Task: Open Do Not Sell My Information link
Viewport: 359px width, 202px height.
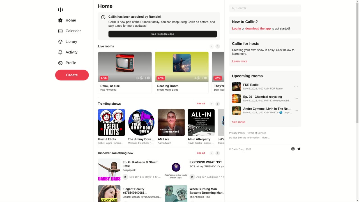Action: (244, 138)
